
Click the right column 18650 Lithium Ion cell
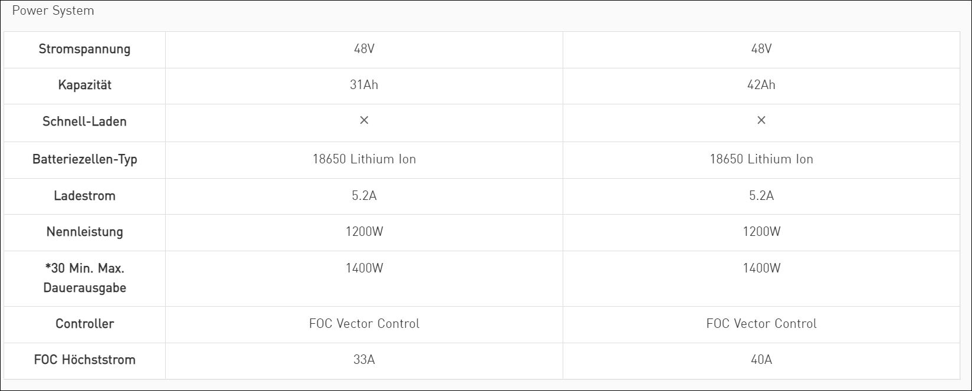tap(761, 159)
